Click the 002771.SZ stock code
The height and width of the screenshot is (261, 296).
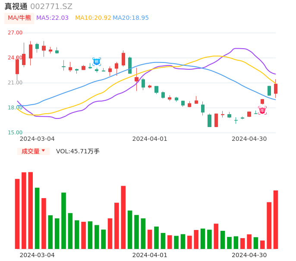(x=51, y=6)
